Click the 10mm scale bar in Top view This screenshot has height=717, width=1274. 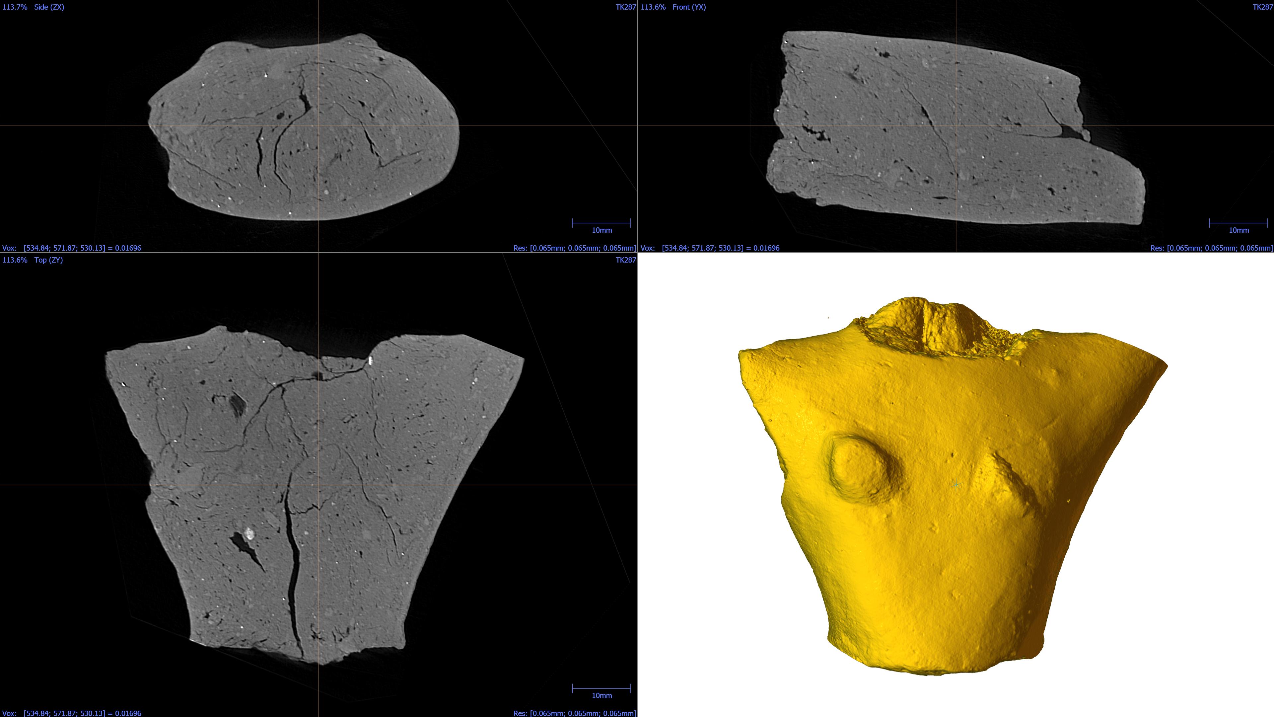tap(602, 691)
